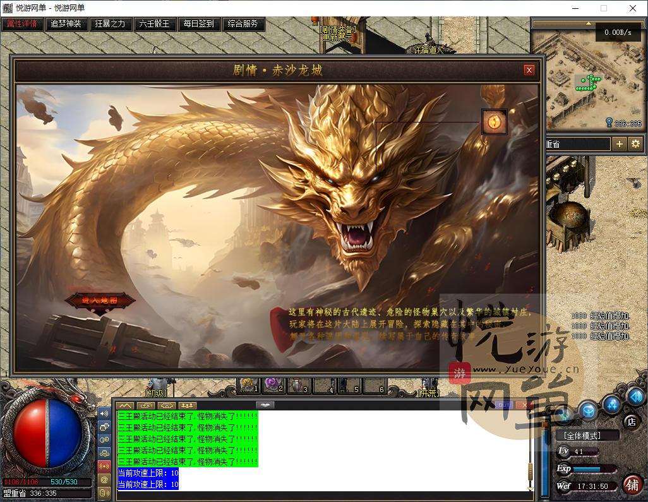648x502 pixels.
Task: Click the map name field showing 重省
Action: pyautogui.click(x=578, y=144)
